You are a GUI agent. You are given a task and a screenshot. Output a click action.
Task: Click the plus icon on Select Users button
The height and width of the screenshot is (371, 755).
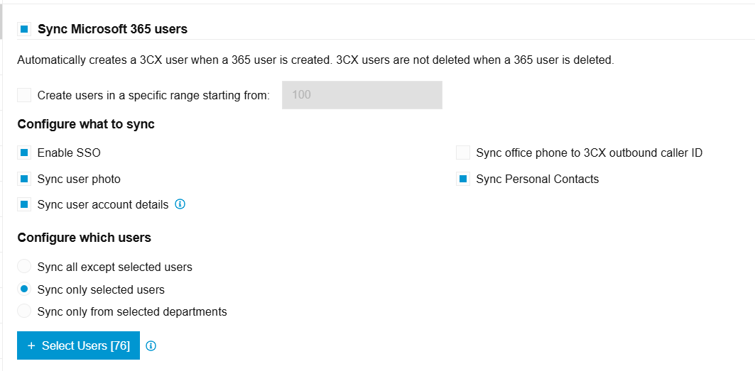(31, 345)
